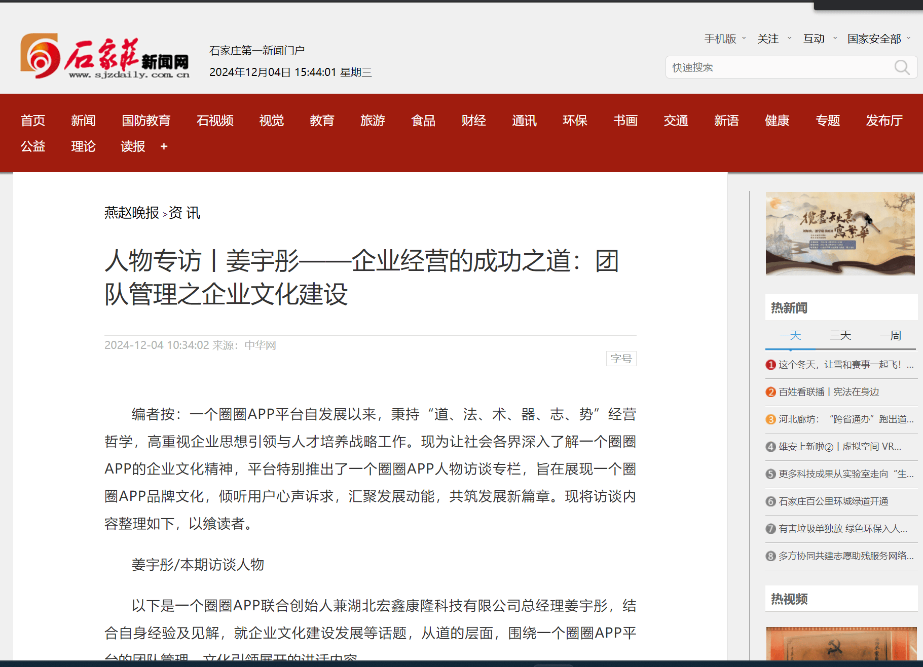Click the rank 2 orange badge
This screenshot has height=667, width=923.
pyautogui.click(x=771, y=392)
